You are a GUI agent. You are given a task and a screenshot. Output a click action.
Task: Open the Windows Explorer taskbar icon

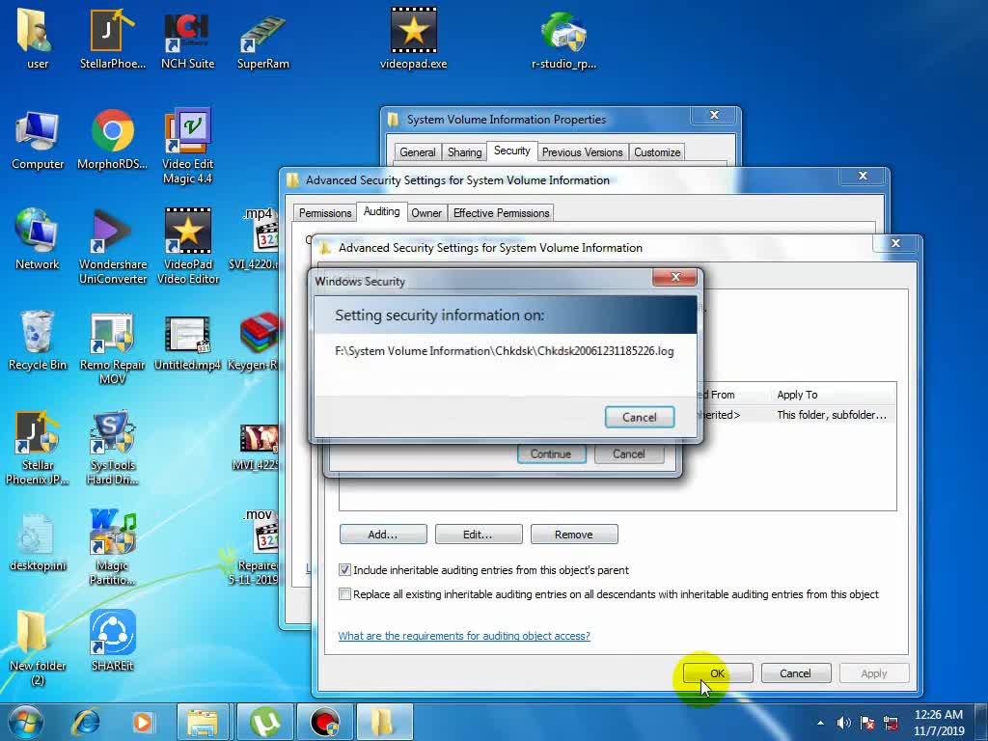[203, 722]
